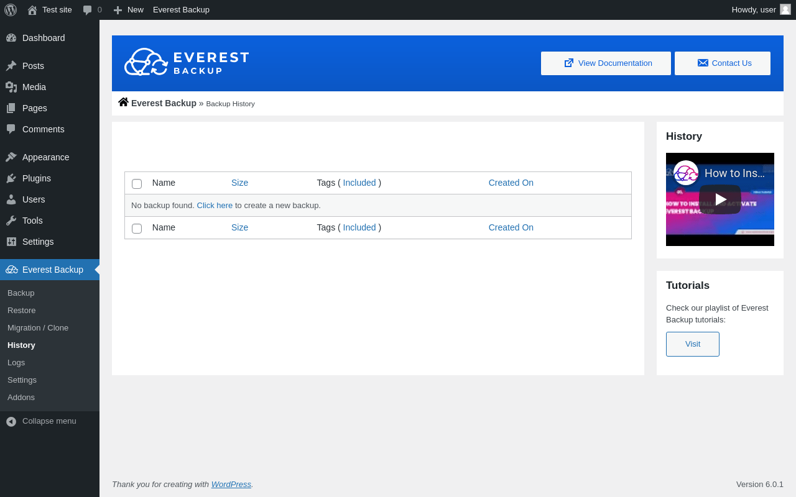Click the Posts pushpin icon
This screenshot has width=796, height=497.
[x=11, y=66]
